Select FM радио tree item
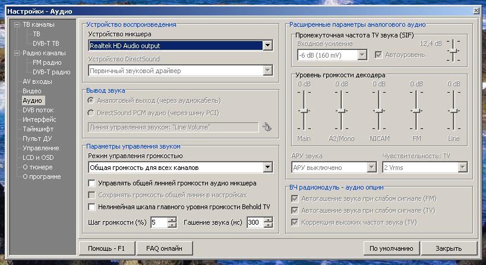Image resolution: width=486 pixels, height=265 pixels. pyautogui.click(x=46, y=62)
